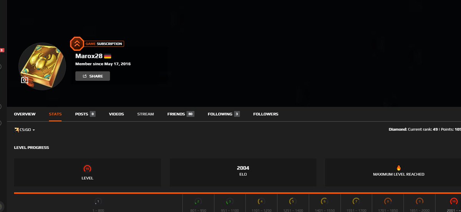Click the Diamond current rank 49 text
Image resolution: width=461 pixels, height=212 pixels.
(x=413, y=130)
